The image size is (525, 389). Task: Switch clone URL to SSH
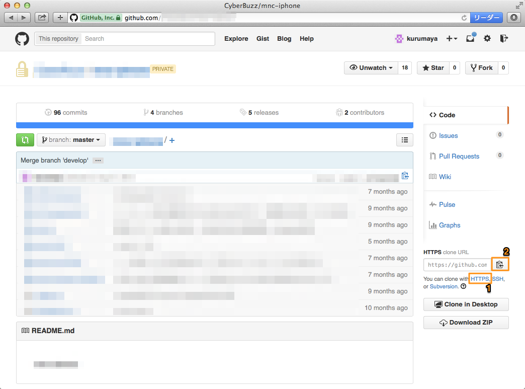(497, 279)
